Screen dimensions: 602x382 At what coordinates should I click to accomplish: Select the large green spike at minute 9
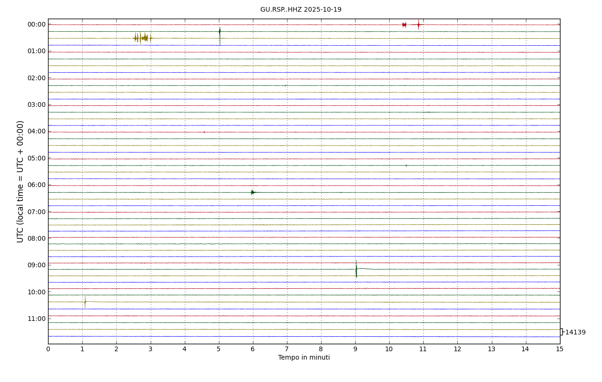point(356,269)
